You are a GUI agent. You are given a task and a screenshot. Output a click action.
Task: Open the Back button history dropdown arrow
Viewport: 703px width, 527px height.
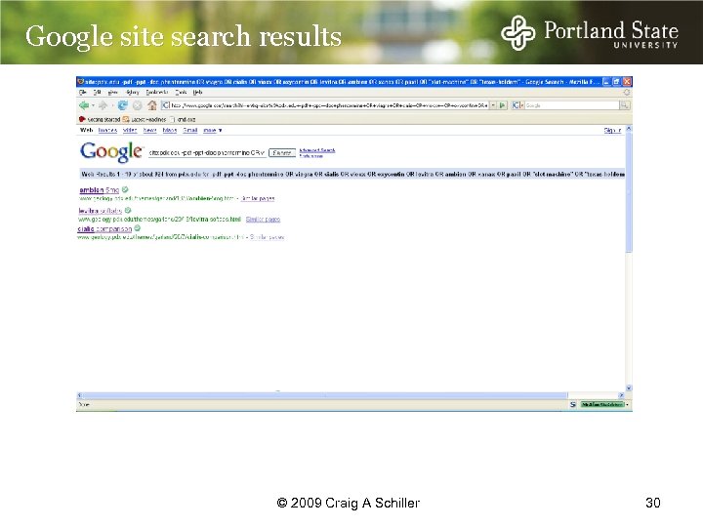coord(93,105)
